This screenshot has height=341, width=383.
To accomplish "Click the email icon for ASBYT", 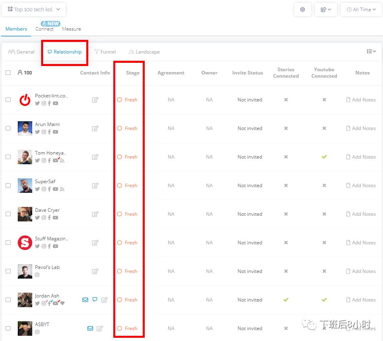I will click(90, 328).
